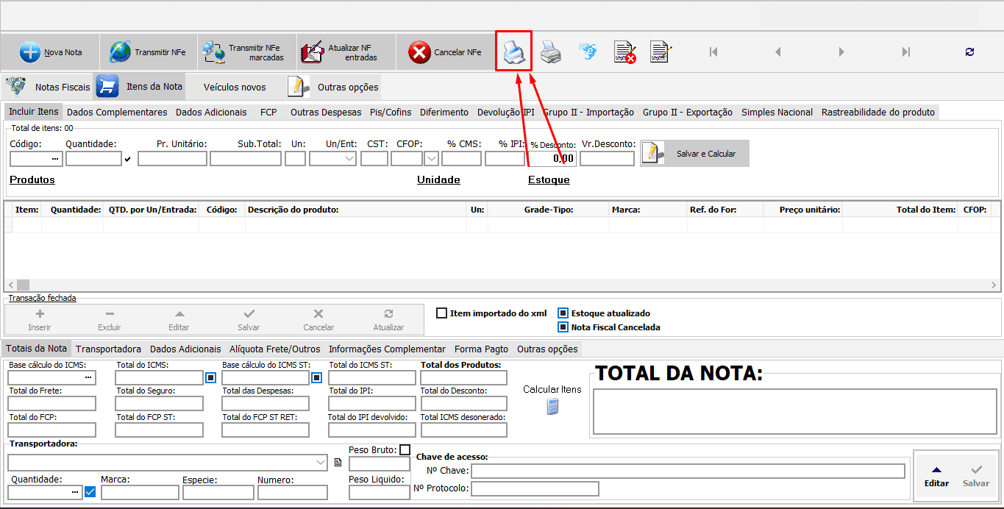Click the navigate to last record icon
1004x509 pixels.
[x=905, y=51]
